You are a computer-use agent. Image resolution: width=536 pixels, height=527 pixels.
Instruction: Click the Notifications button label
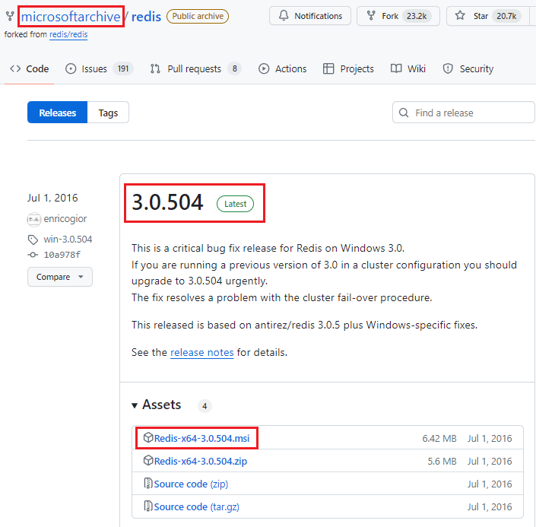319,16
